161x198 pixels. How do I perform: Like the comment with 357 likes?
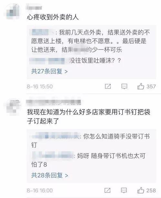coord(141,86)
